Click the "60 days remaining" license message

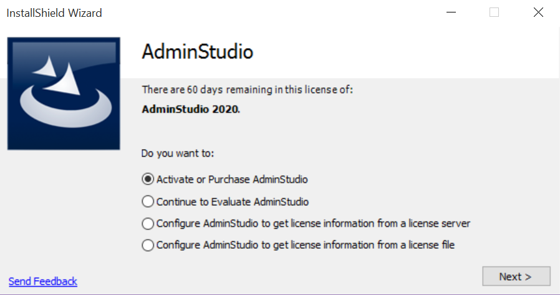(x=248, y=90)
